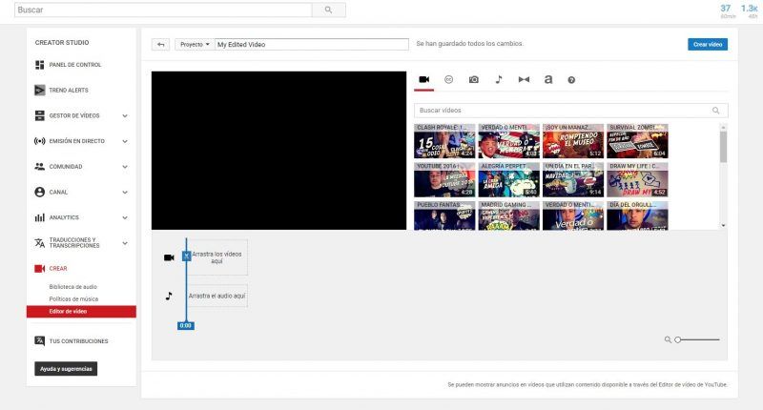Expand Gestor de vídeos section
The height and width of the screenshot is (410, 763).
(x=125, y=115)
